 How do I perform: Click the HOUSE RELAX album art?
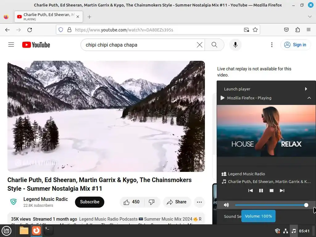tap(266, 131)
